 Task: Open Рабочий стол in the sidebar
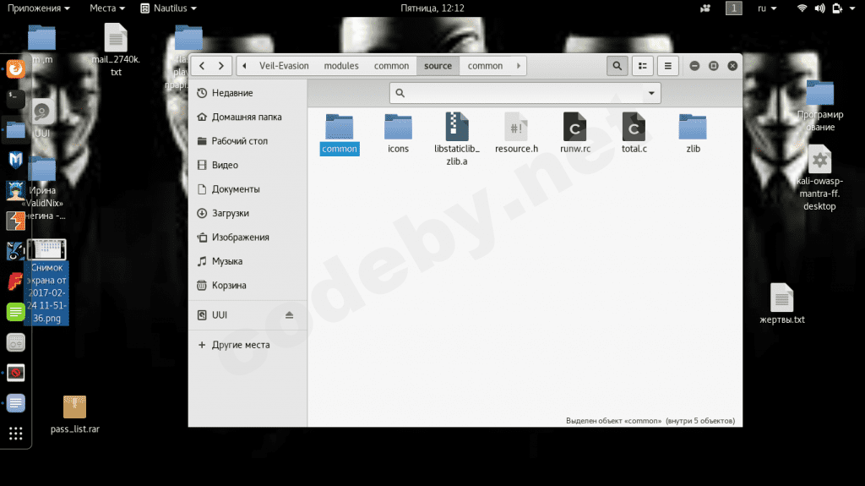click(248, 141)
